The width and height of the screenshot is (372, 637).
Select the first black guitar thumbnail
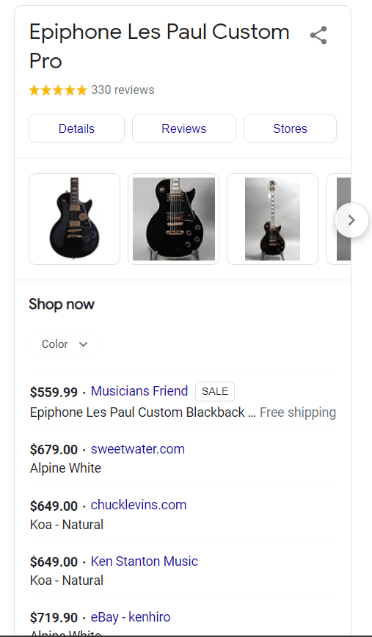point(74,219)
